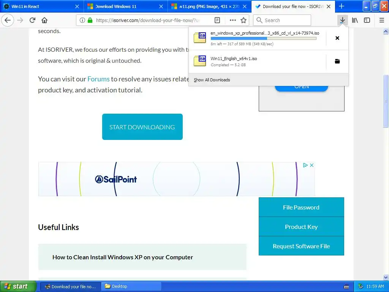Open the Product Key sidebar button

pyautogui.click(x=301, y=227)
